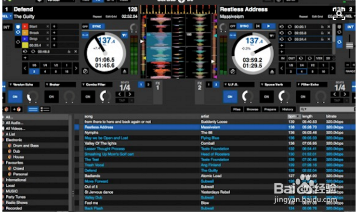The width and height of the screenshot is (357, 212).
Task: Toggle U.F.O. effect ON
Action: pyautogui.click(x=230, y=97)
